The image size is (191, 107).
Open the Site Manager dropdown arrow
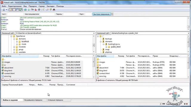[x=7, y=10]
